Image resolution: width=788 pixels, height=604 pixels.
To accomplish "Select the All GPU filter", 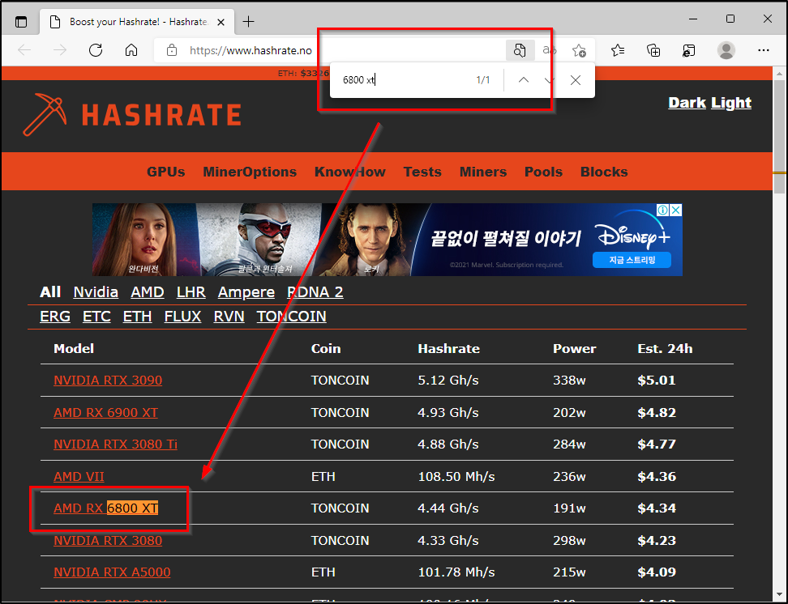I will [x=50, y=292].
